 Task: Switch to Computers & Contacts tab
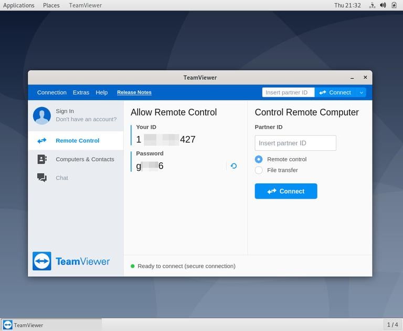coord(76,159)
